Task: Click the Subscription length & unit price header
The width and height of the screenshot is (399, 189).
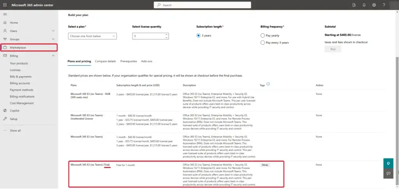Action: 138,85
